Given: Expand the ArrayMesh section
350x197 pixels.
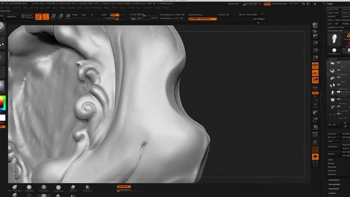Looking at the screenshot, I should [x=334, y=184].
